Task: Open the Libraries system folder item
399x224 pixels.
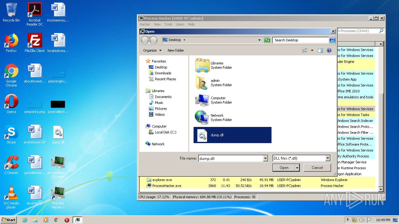Action: tap(233, 65)
